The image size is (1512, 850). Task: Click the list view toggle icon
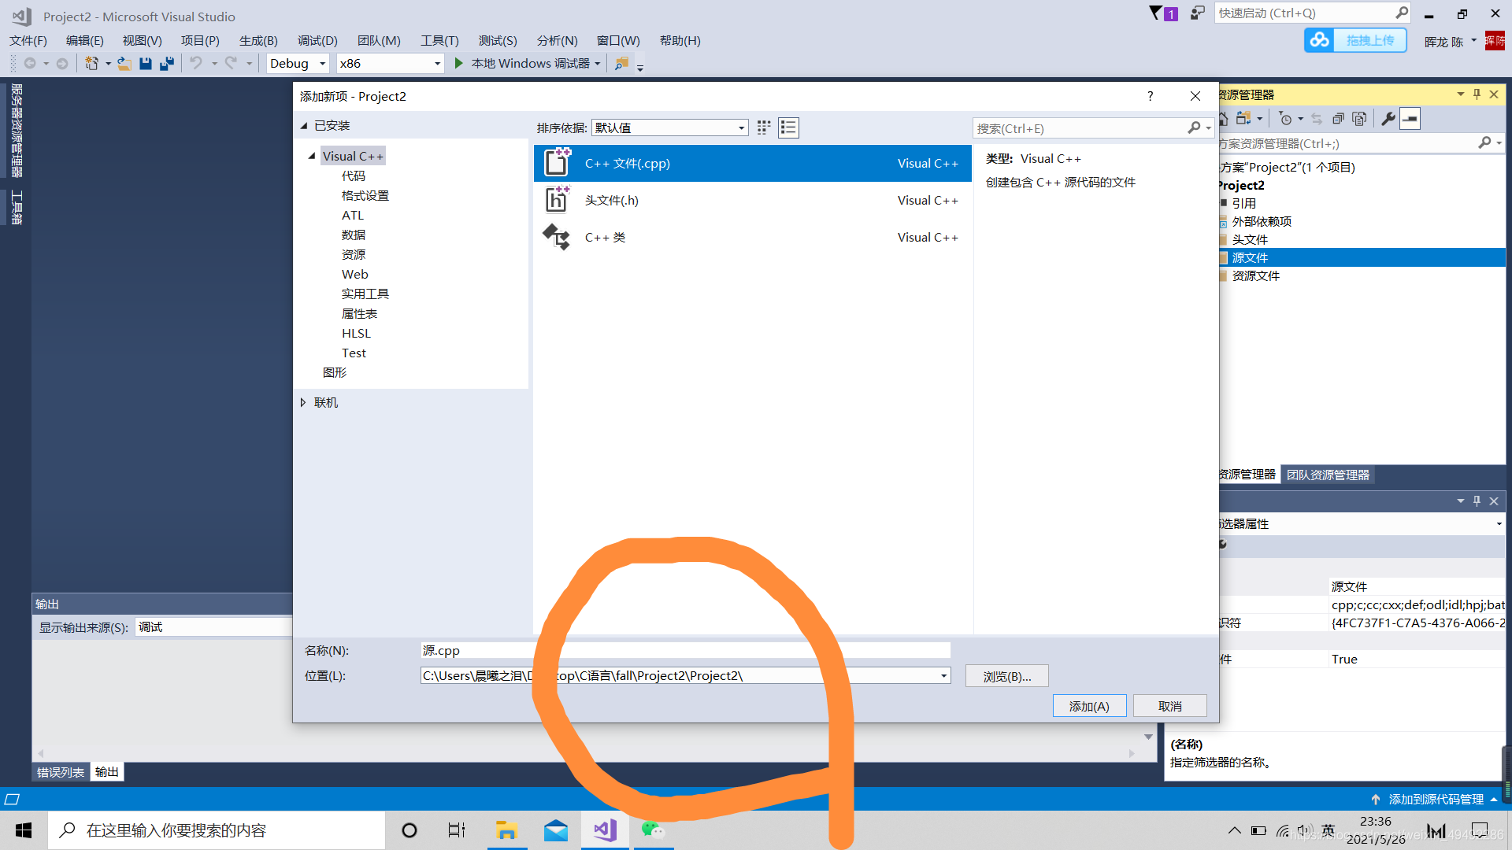789,127
